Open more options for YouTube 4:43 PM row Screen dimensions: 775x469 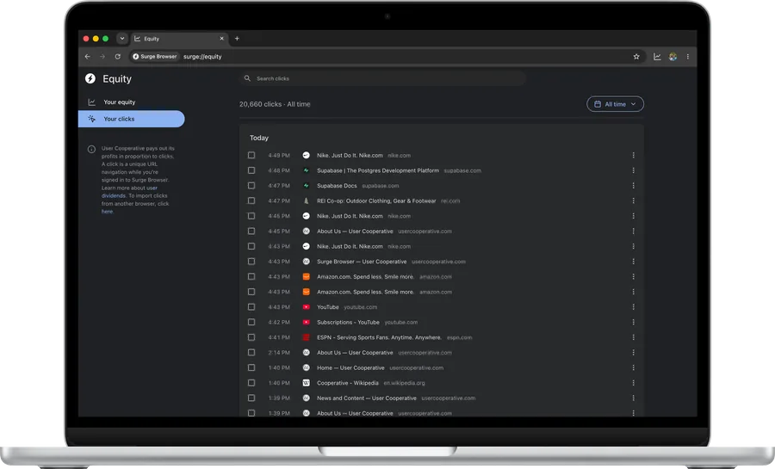[x=633, y=307]
